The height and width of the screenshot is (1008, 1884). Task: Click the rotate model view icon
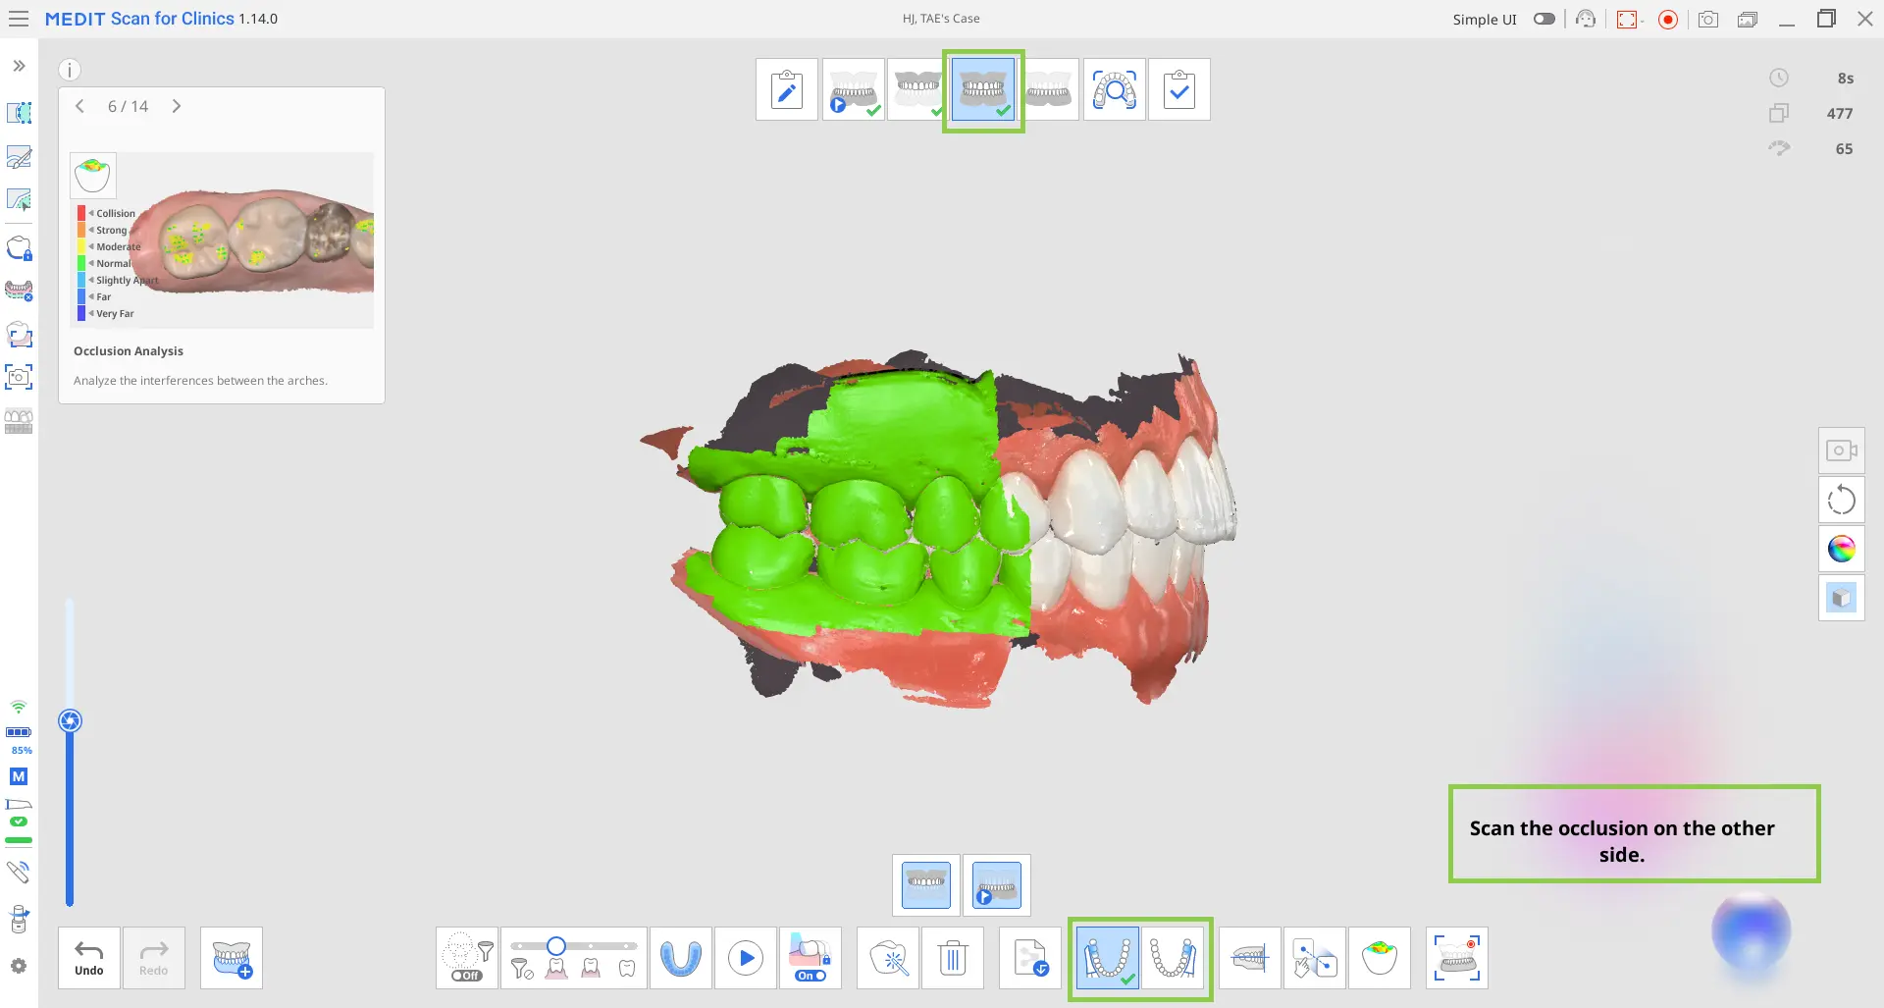tap(1842, 500)
